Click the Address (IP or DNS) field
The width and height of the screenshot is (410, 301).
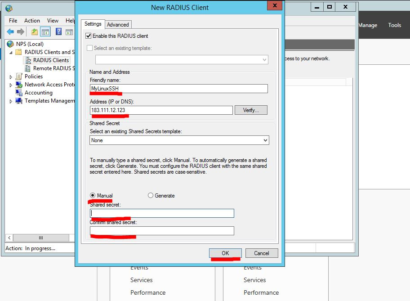(161, 110)
